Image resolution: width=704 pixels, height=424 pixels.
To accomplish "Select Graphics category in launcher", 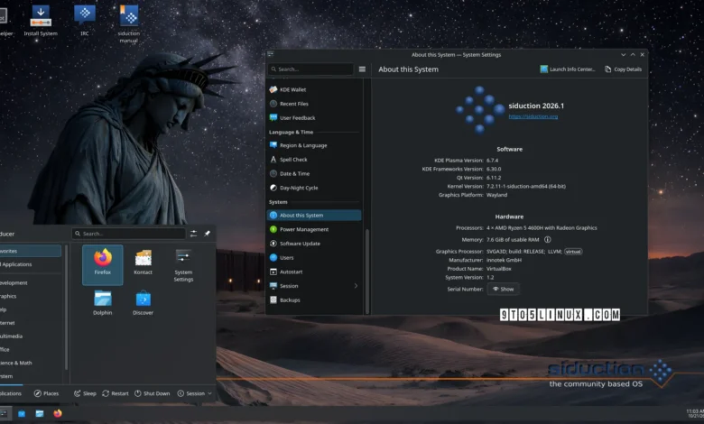I will click(30, 296).
